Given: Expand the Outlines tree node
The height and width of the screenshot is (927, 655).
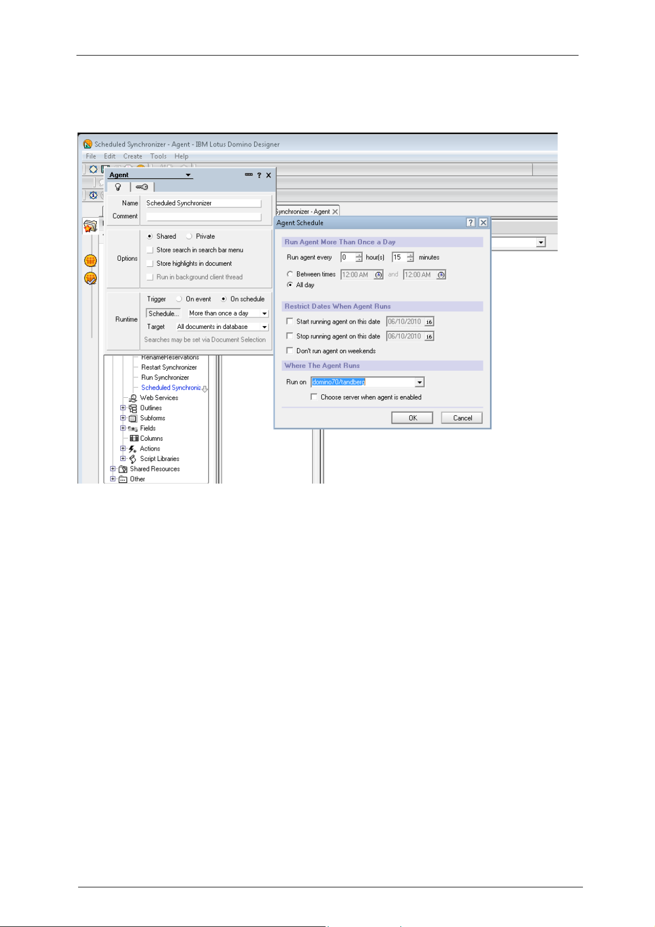Looking at the screenshot, I should point(123,408).
